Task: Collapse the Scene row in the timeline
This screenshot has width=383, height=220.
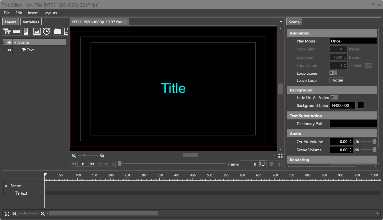Action: (6, 186)
